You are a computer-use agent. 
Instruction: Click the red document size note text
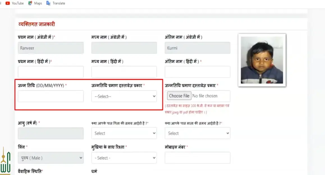click(x=197, y=109)
